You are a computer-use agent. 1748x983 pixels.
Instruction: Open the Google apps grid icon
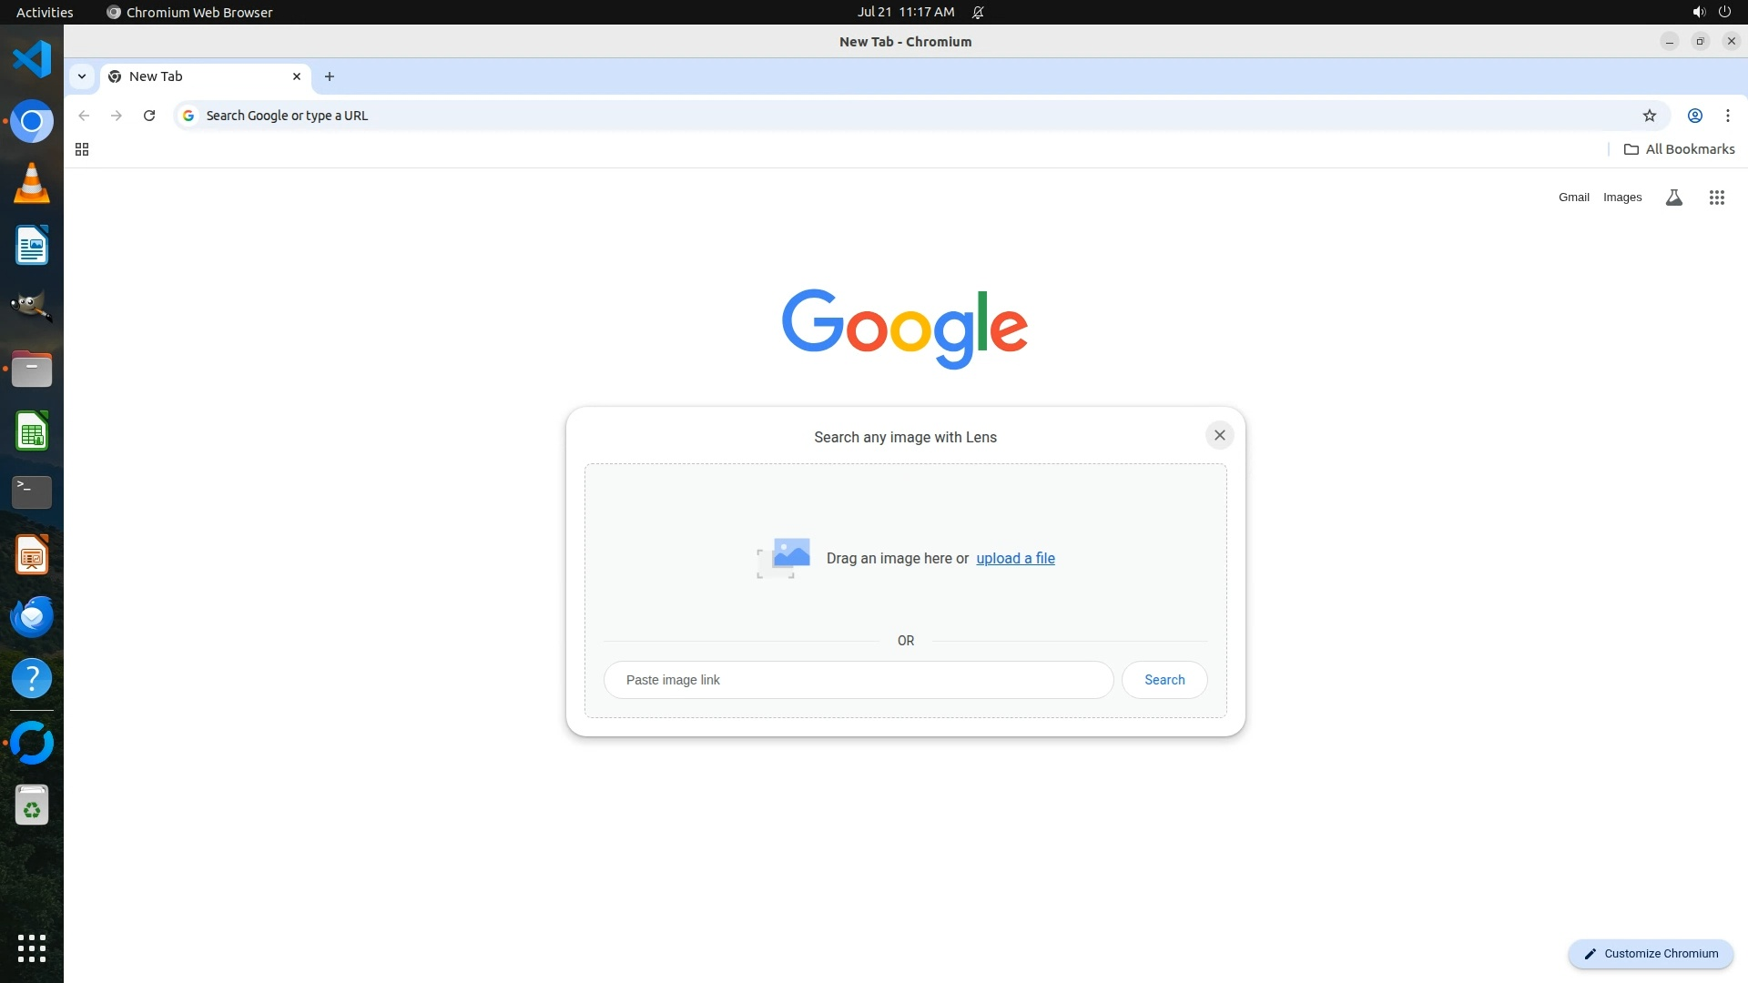1716,198
